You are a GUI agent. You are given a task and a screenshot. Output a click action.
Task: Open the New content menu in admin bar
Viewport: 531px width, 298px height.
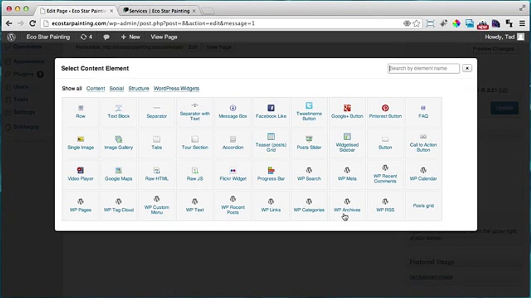[x=130, y=37]
